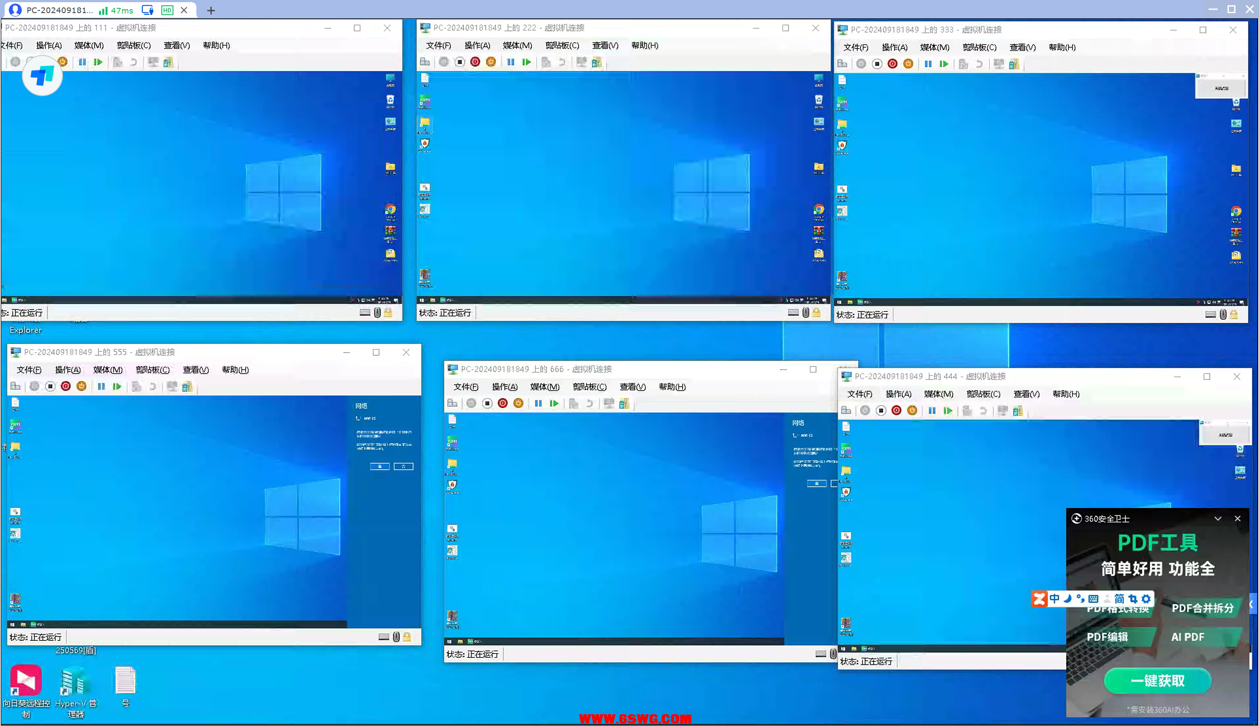Open 剪贴板(C) menu in VM 555 window
The width and height of the screenshot is (1259, 726).
coord(153,370)
